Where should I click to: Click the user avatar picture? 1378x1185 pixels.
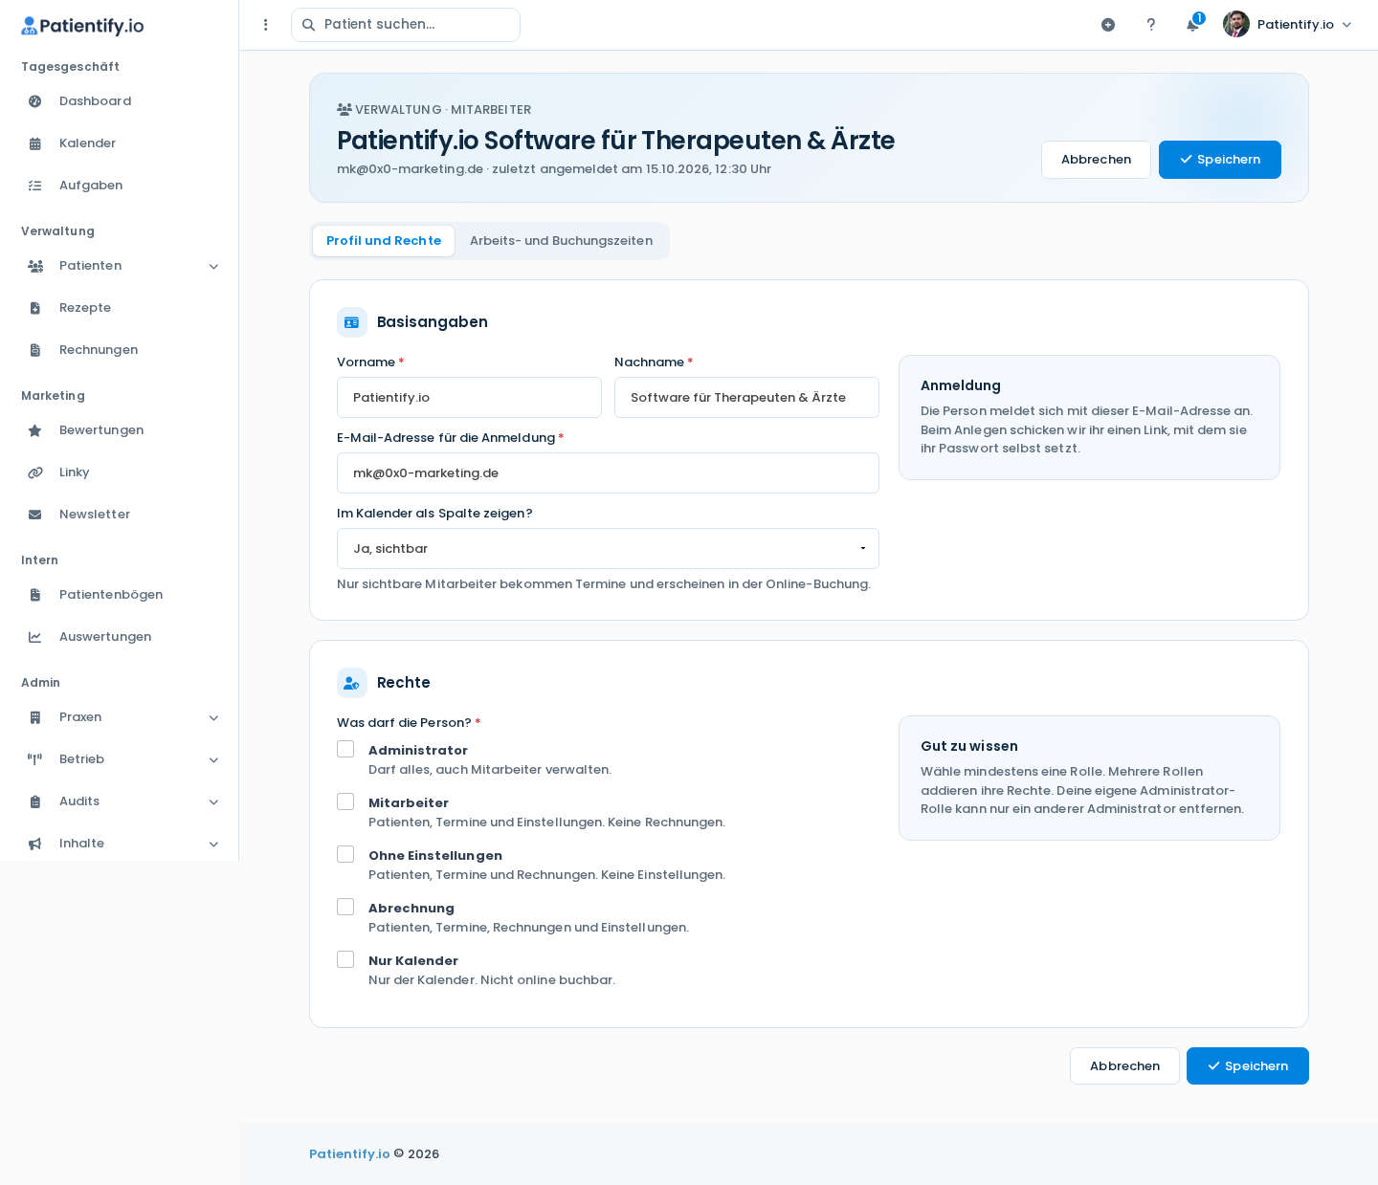tap(1236, 24)
